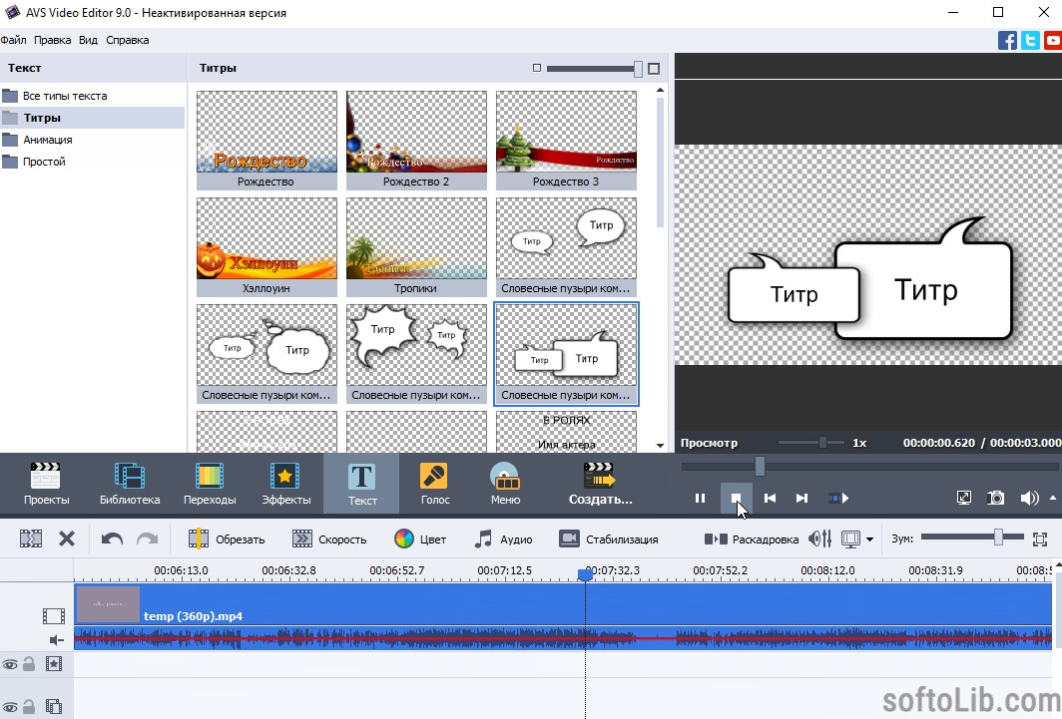Switch to Раскадровка storyboard view
The height and width of the screenshot is (719, 1062).
(752, 539)
